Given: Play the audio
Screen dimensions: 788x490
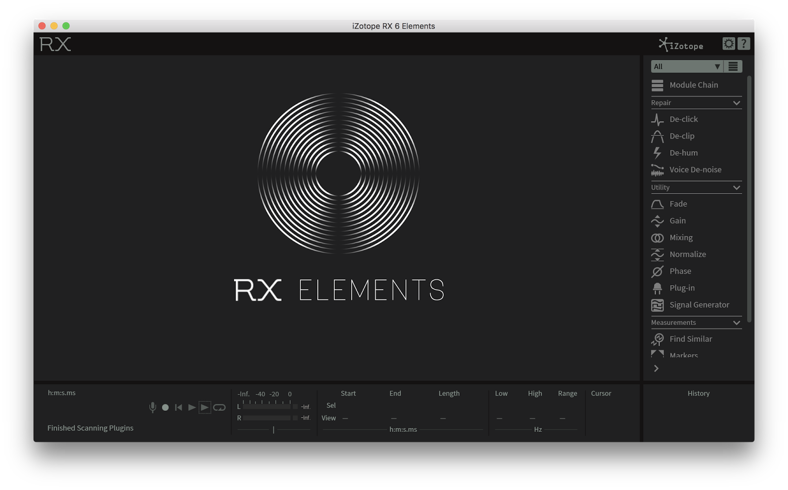Looking at the screenshot, I should [x=192, y=407].
